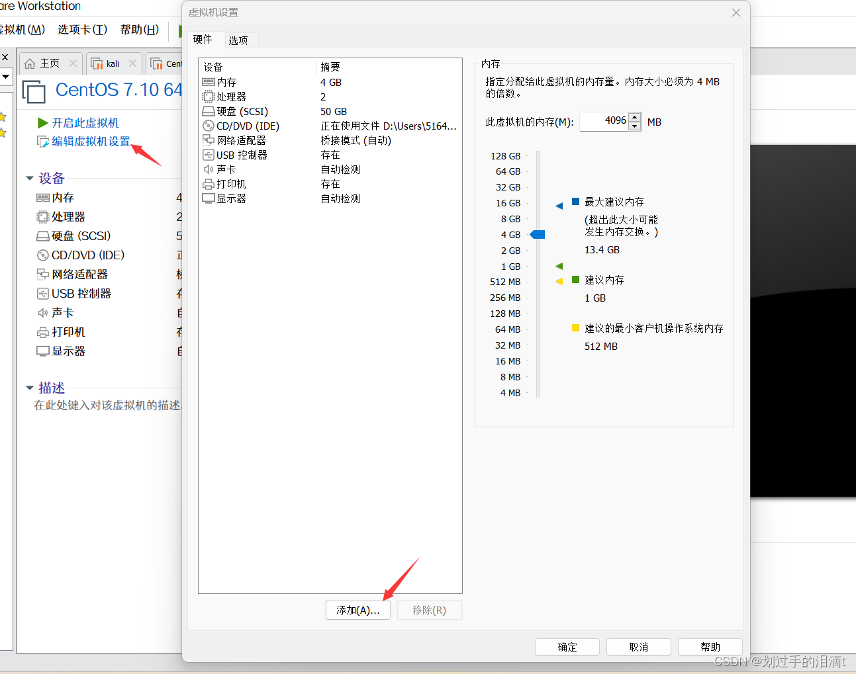Image resolution: width=856 pixels, height=674 pixels.
Task: Click sound card icon in main window pane
Action: pos(43,313)
